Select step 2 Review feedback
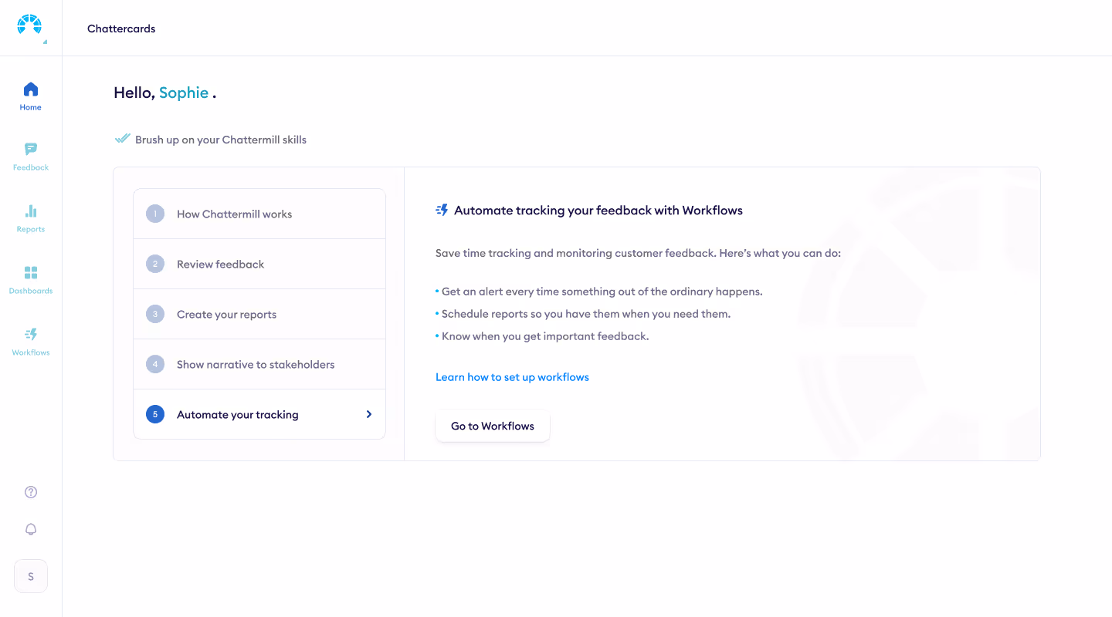 pyautogui.click(x=259, y=264)
